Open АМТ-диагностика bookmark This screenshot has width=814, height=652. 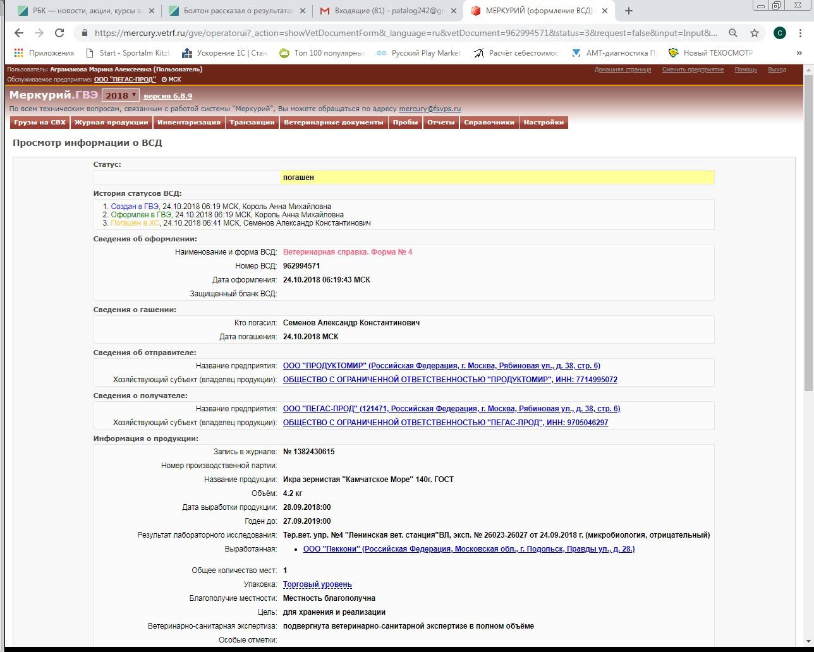(614, 53)
